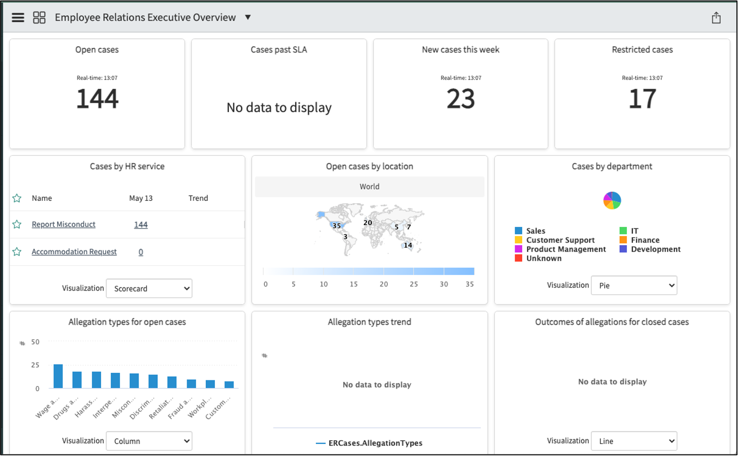Screen dimensions: 738x456
Task: Open the Report Misconduct link
Action: coord(64,224)
